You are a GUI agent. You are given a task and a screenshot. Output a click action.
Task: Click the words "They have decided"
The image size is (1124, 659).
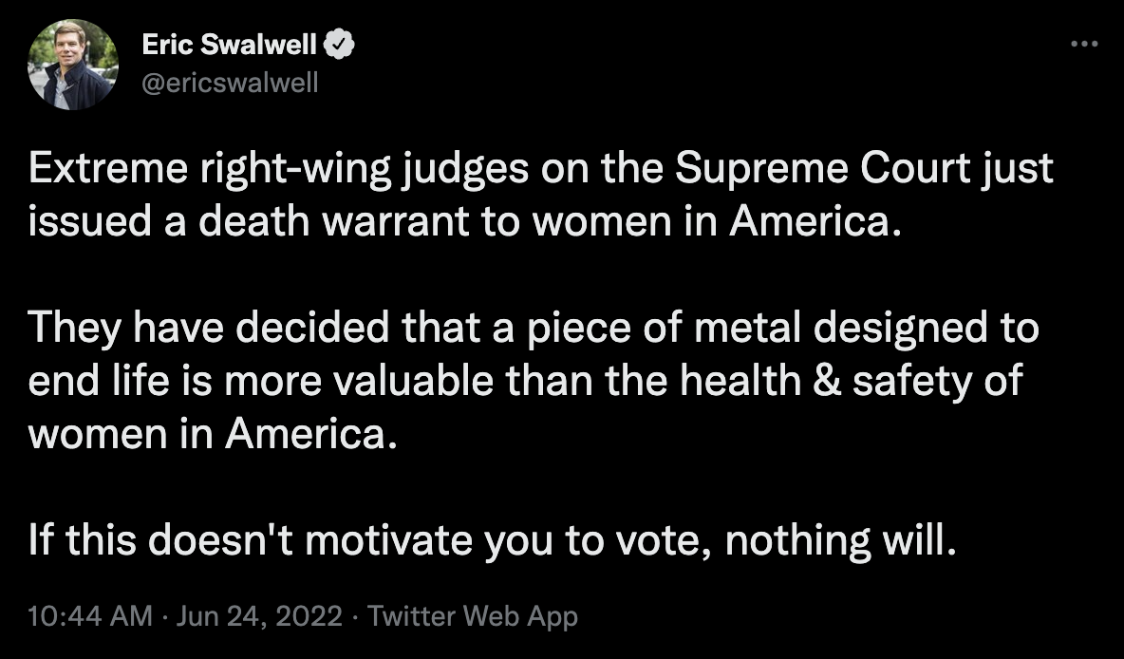point(209,329)
